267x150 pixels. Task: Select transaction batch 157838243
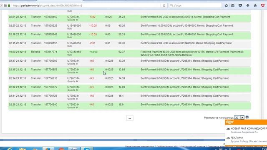[x=50, y=34]
